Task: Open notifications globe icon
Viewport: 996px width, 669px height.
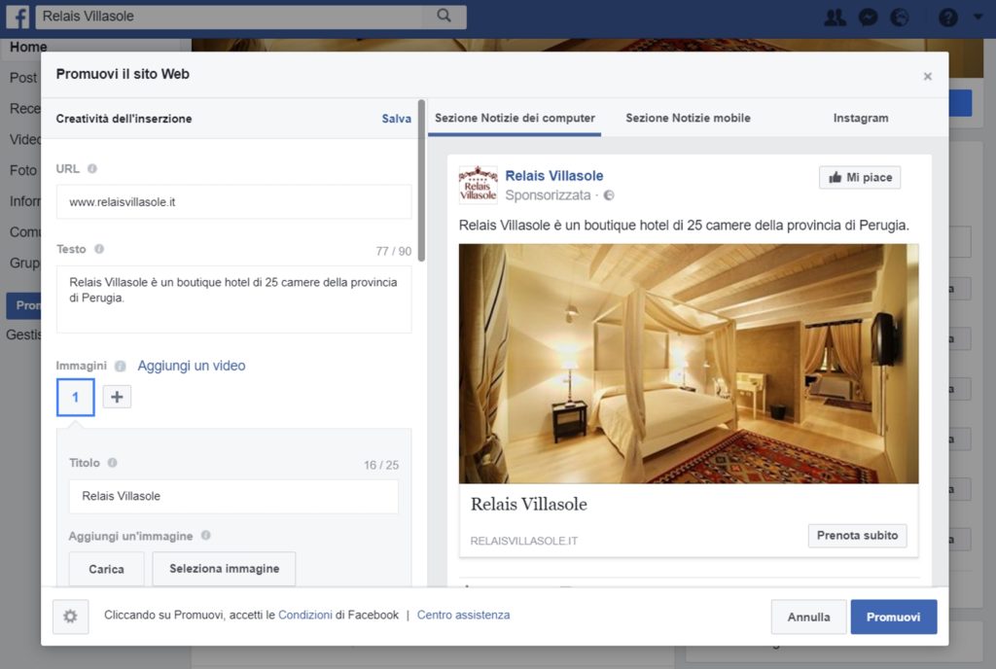Action: click(900, 17)
